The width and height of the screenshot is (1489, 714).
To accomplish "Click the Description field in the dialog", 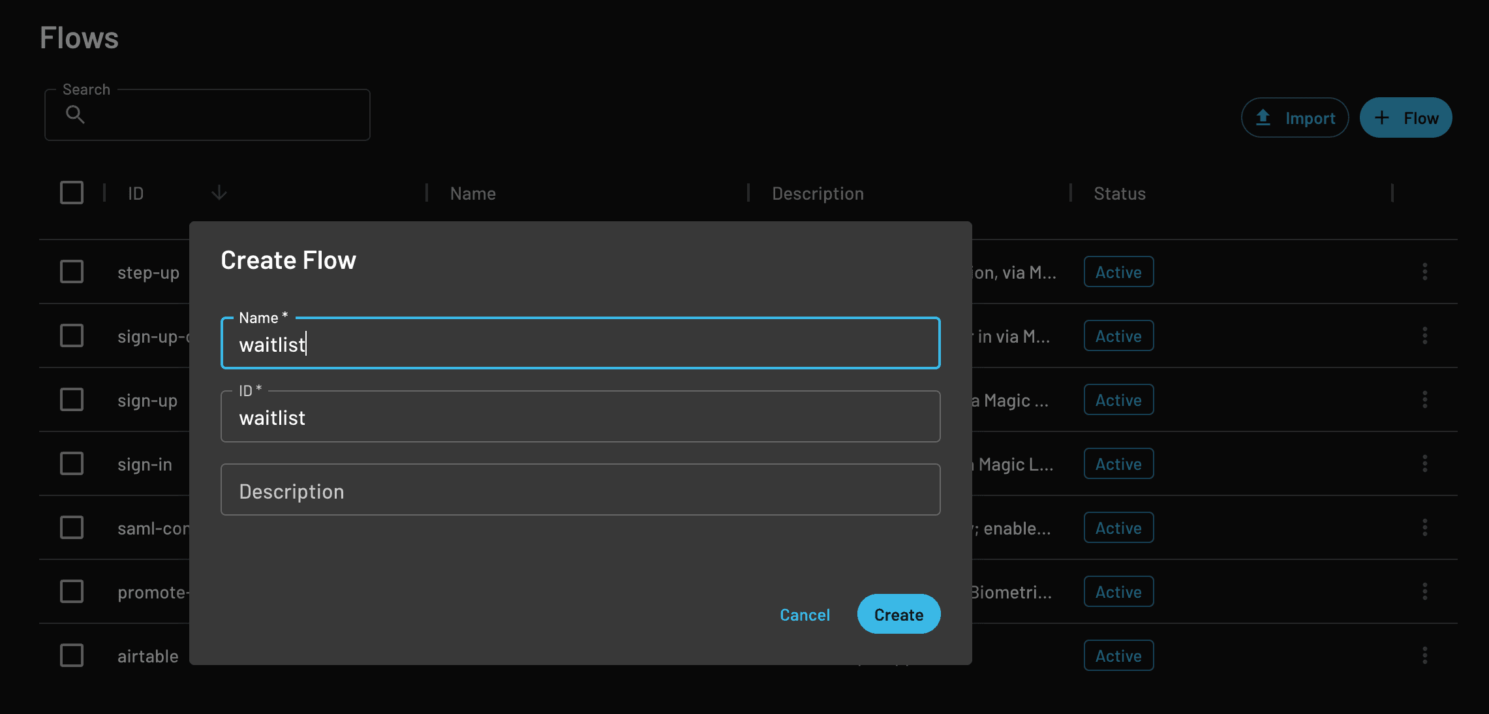I will pyautogui.click(x=579, y=489).
